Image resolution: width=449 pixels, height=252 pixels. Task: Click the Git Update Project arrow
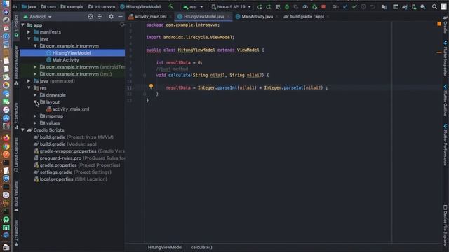pyautogui.click(x=345, y=6)
